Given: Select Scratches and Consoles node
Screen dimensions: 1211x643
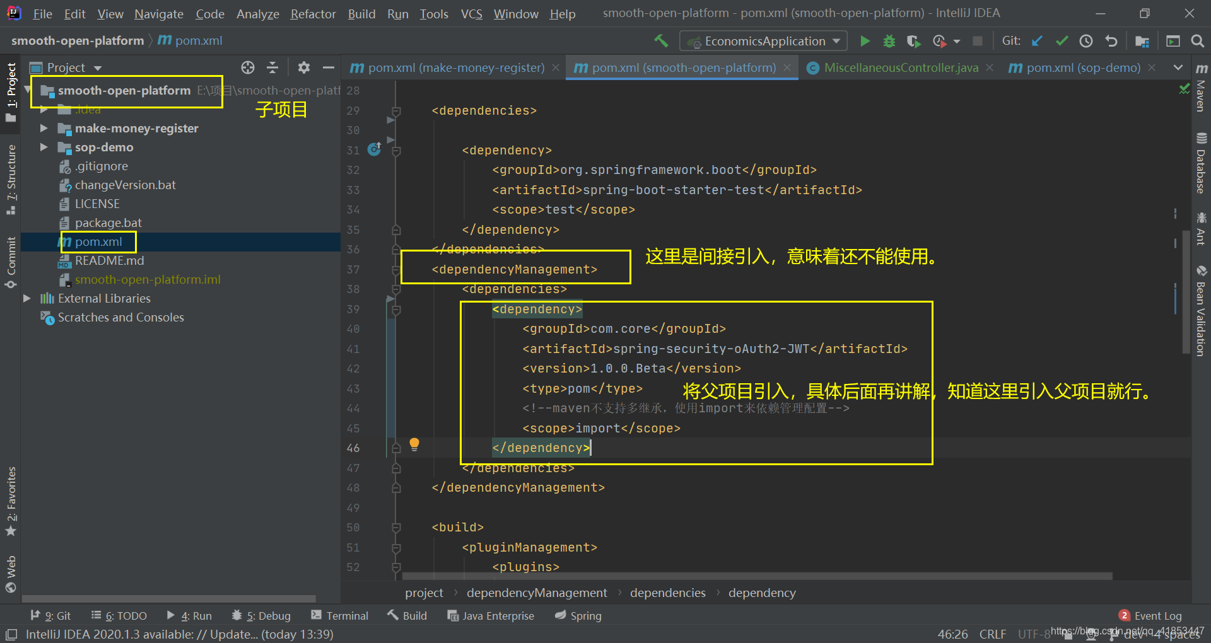Looking at the screenshot, I should point(120,317).
